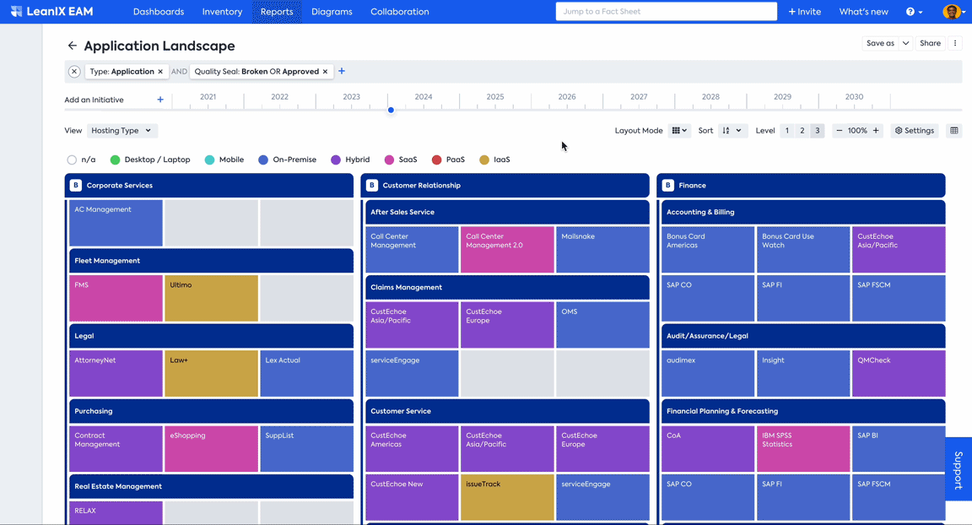Click the B badge on Customer Relationship
The image size is (972, 525).
coord(372,186)
